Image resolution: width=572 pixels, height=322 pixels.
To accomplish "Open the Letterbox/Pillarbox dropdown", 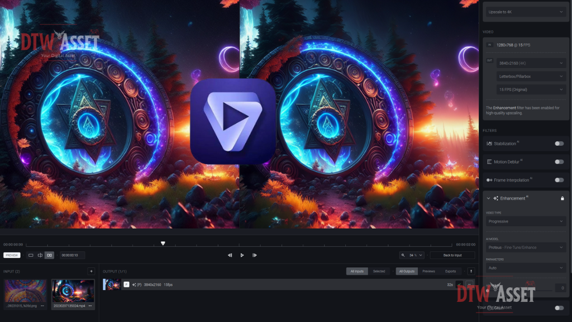I will click(x=531, y=76).
